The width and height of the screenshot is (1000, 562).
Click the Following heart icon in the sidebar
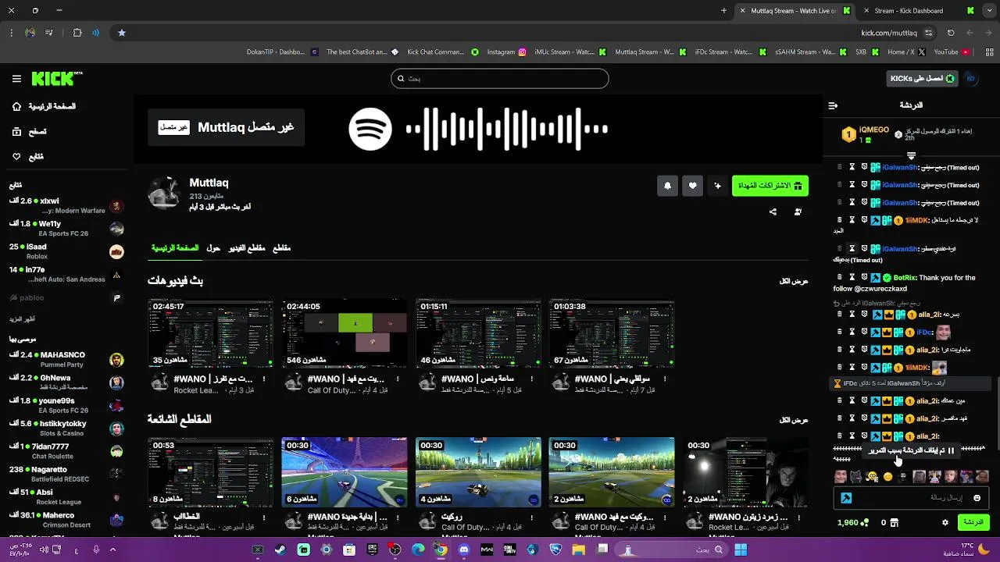pyautogui.click(x=16, y=157)
